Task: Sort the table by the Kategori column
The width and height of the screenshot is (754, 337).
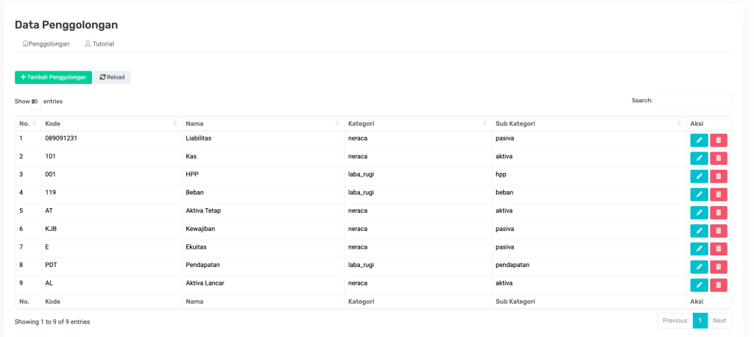Action: pyautogui.click(x=417, y=124)
